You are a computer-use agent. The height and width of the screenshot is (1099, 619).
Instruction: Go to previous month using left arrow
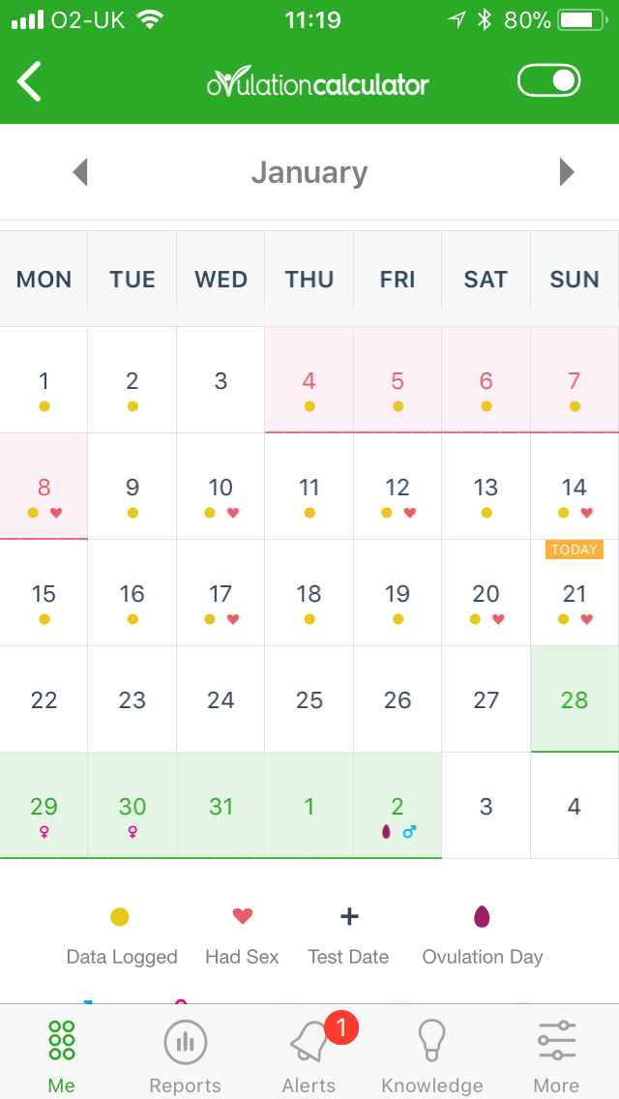80,172
